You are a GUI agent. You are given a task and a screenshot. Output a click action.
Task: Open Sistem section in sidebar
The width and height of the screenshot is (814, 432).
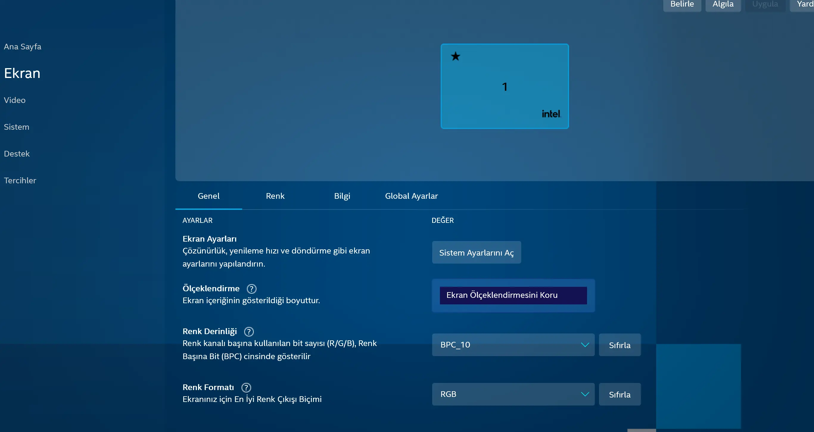[x=16, y=127]
